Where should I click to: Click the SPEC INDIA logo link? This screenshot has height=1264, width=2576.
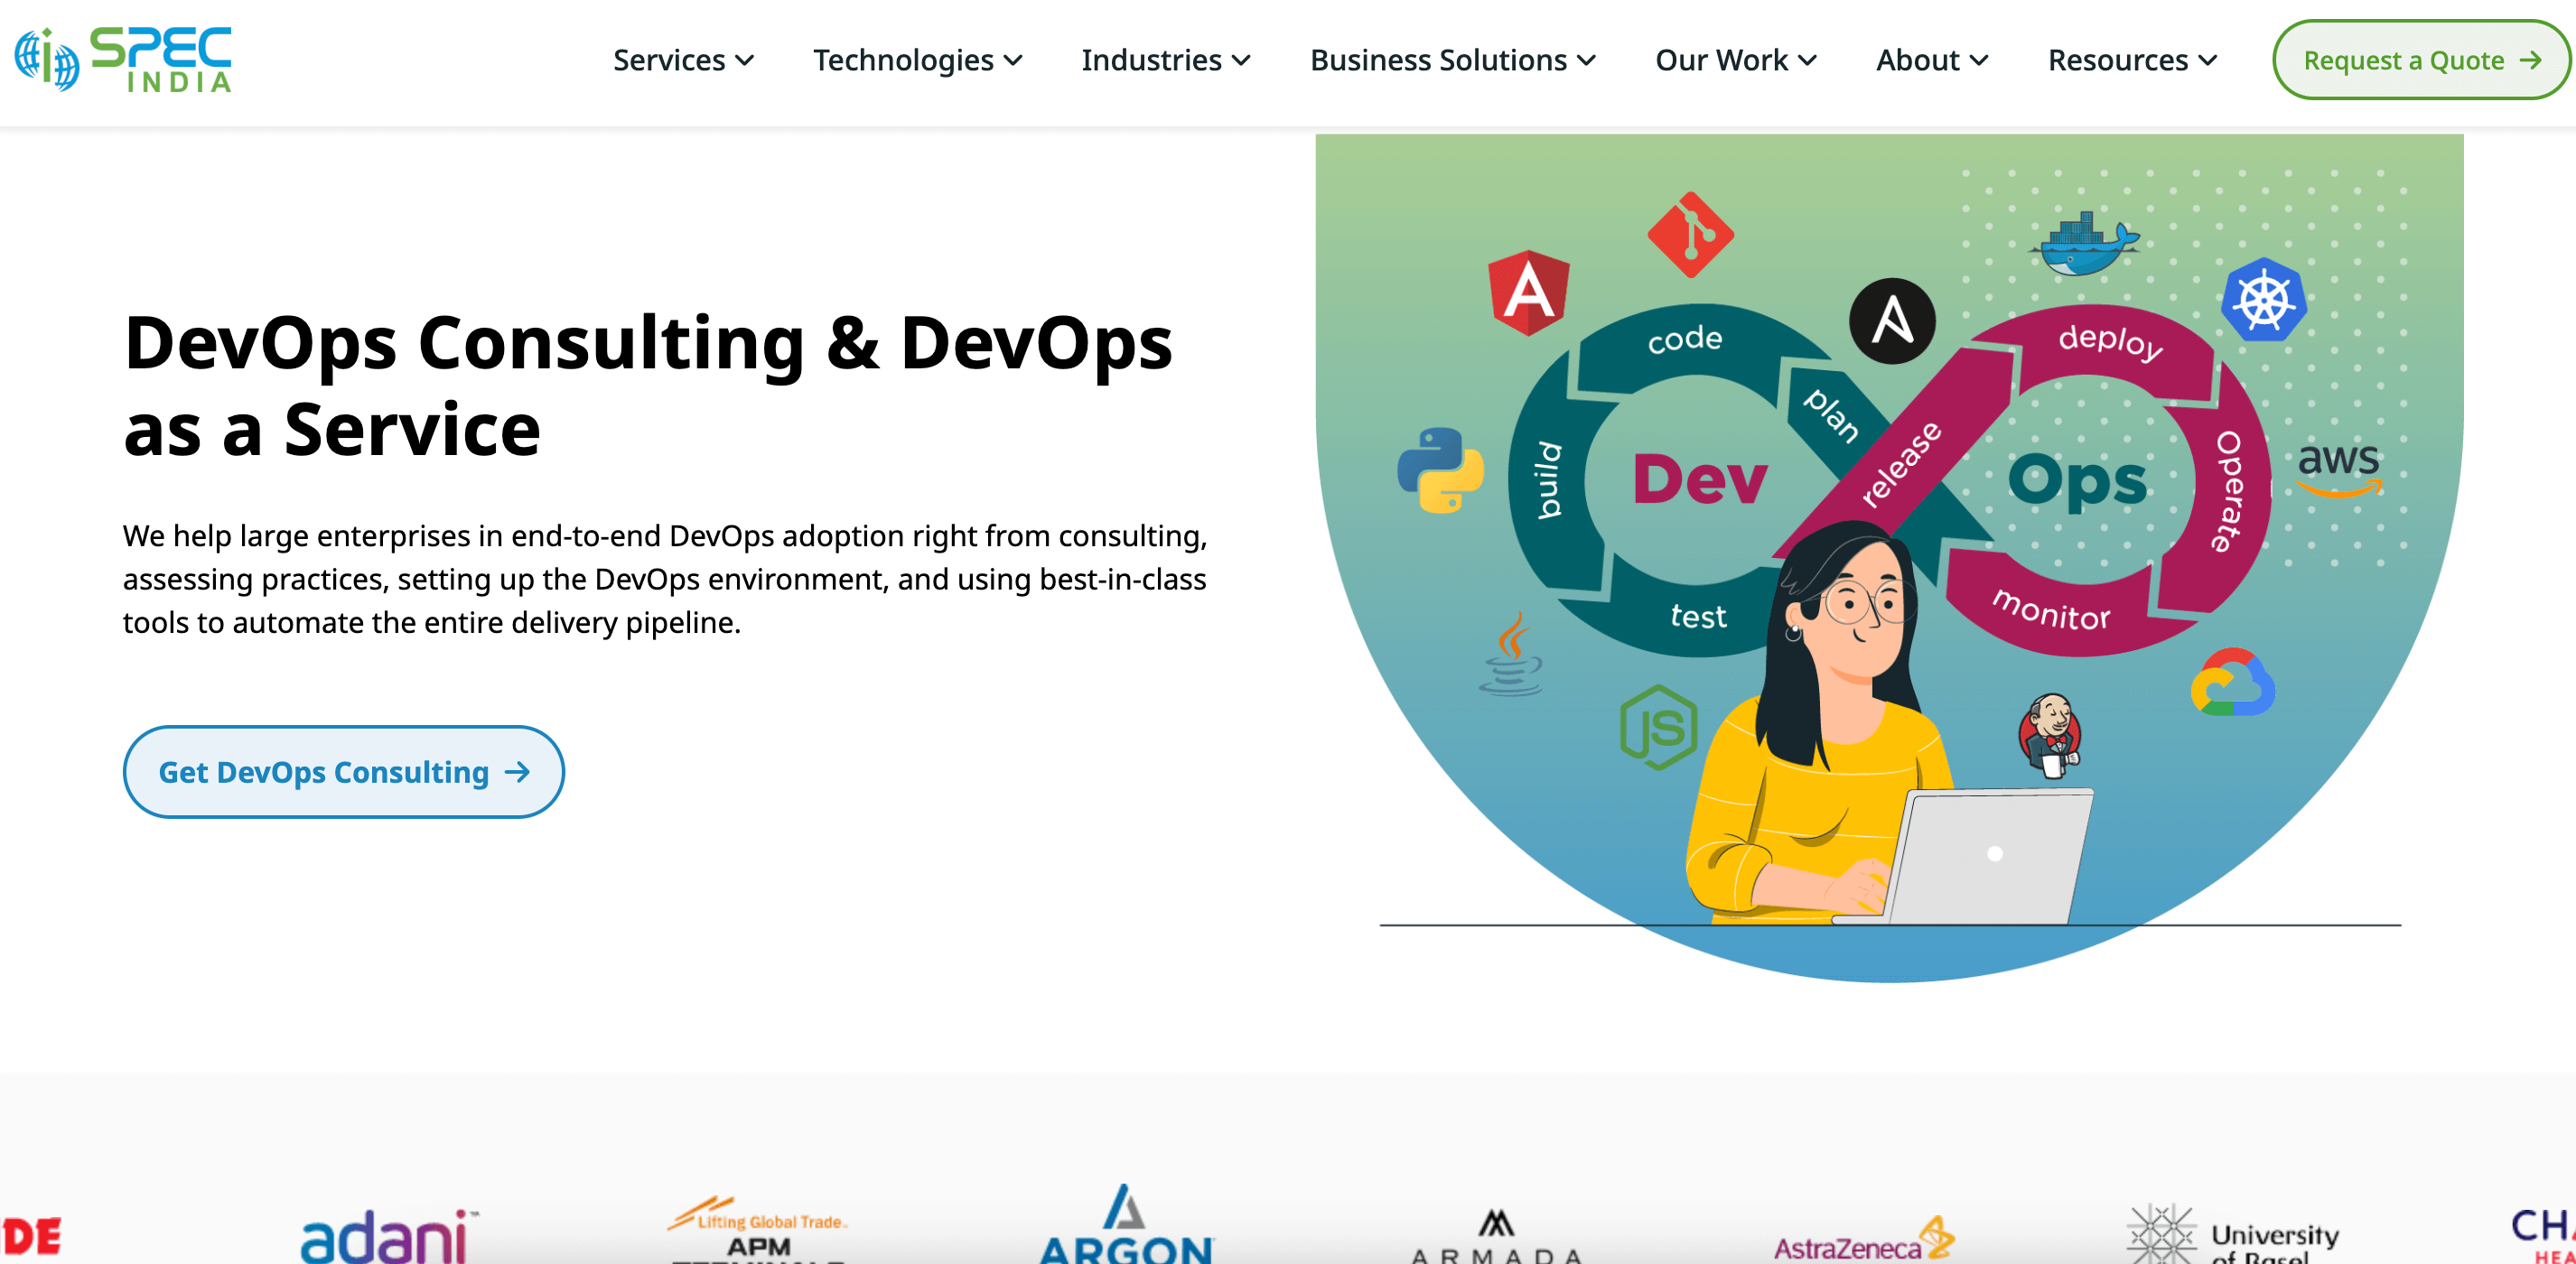click(x=125, y=60)
